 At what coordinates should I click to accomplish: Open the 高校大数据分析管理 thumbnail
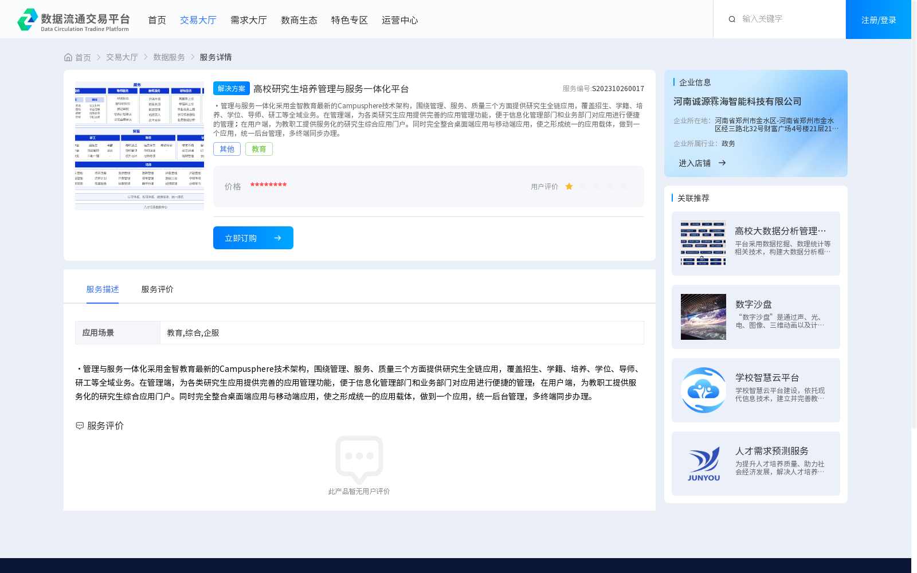coord(703,244)
